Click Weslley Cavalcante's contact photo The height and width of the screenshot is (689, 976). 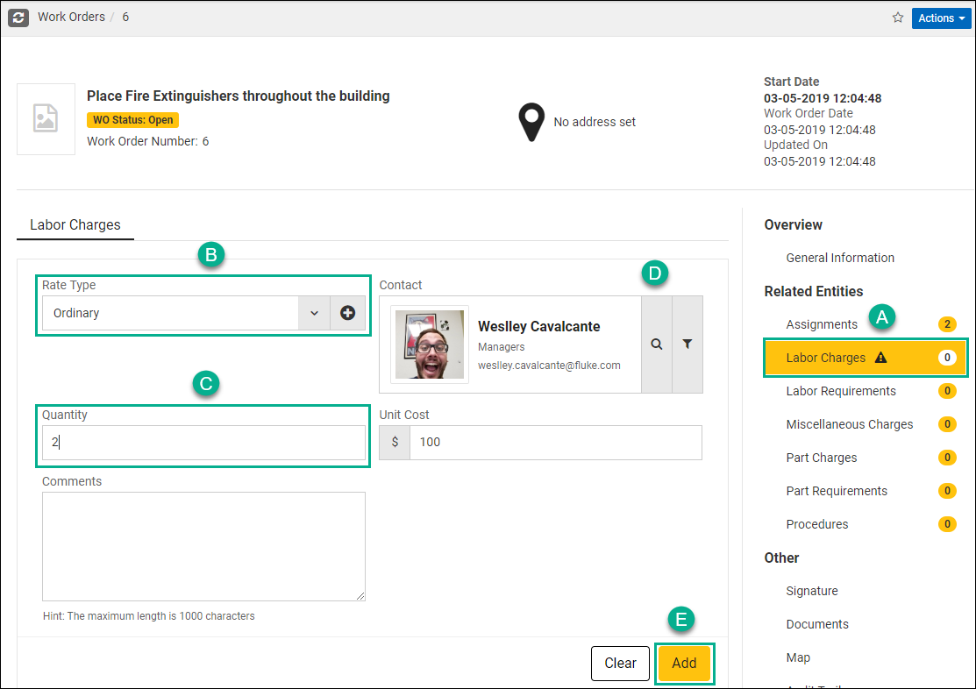click(x=430, y=344)
